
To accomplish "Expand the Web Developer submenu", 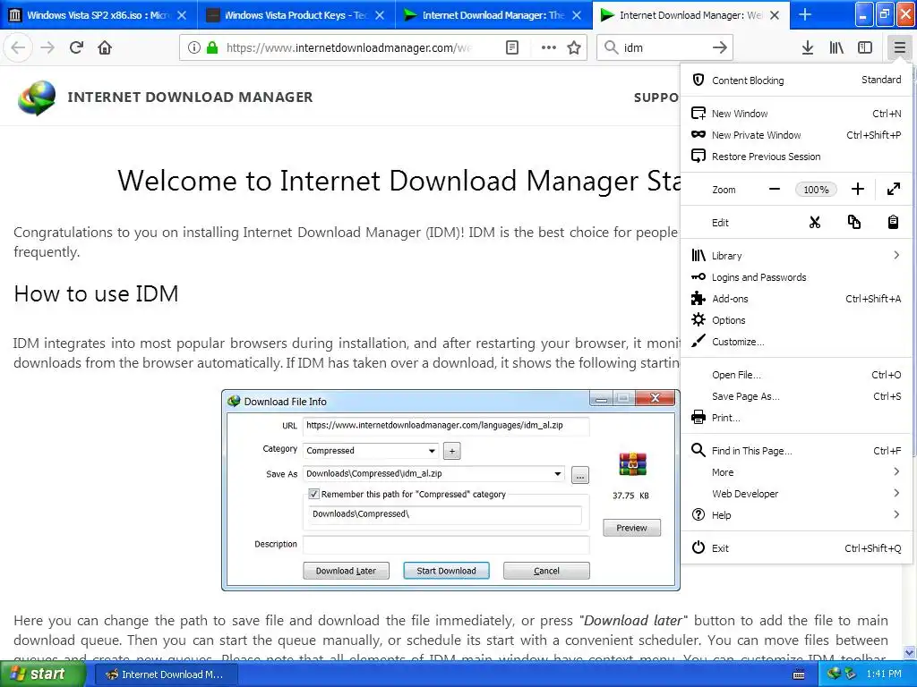I will 796,494.
